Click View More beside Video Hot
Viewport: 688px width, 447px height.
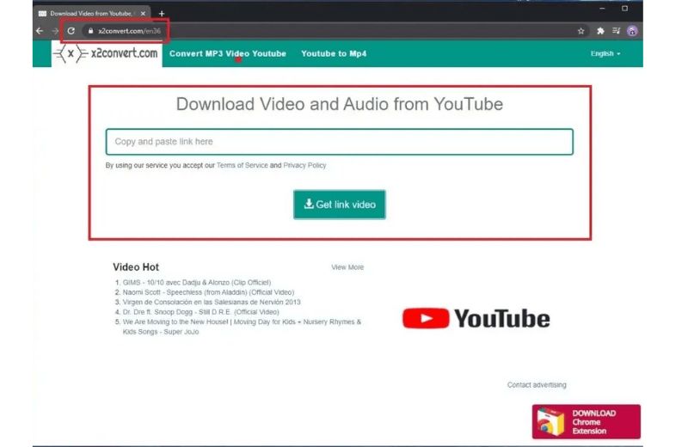point(347,267)
